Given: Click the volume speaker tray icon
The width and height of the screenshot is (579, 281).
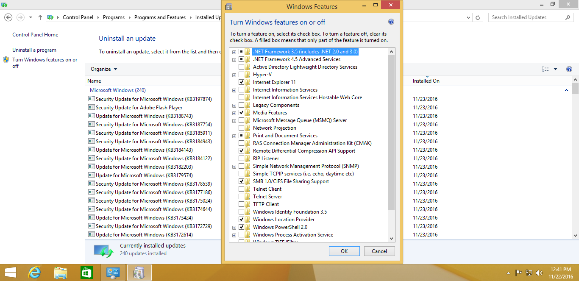Looking at the screenshot, I should coord(539,273).
